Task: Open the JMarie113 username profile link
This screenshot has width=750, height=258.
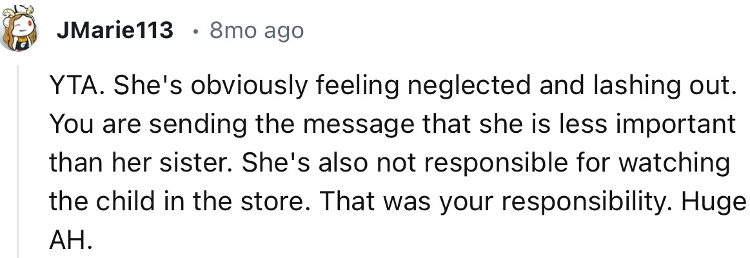Action: pyautogui.click(x=115, y=30)
